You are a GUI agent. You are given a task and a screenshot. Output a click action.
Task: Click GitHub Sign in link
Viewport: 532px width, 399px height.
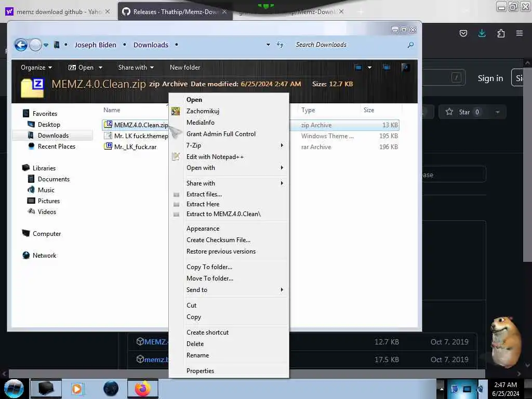490,78
